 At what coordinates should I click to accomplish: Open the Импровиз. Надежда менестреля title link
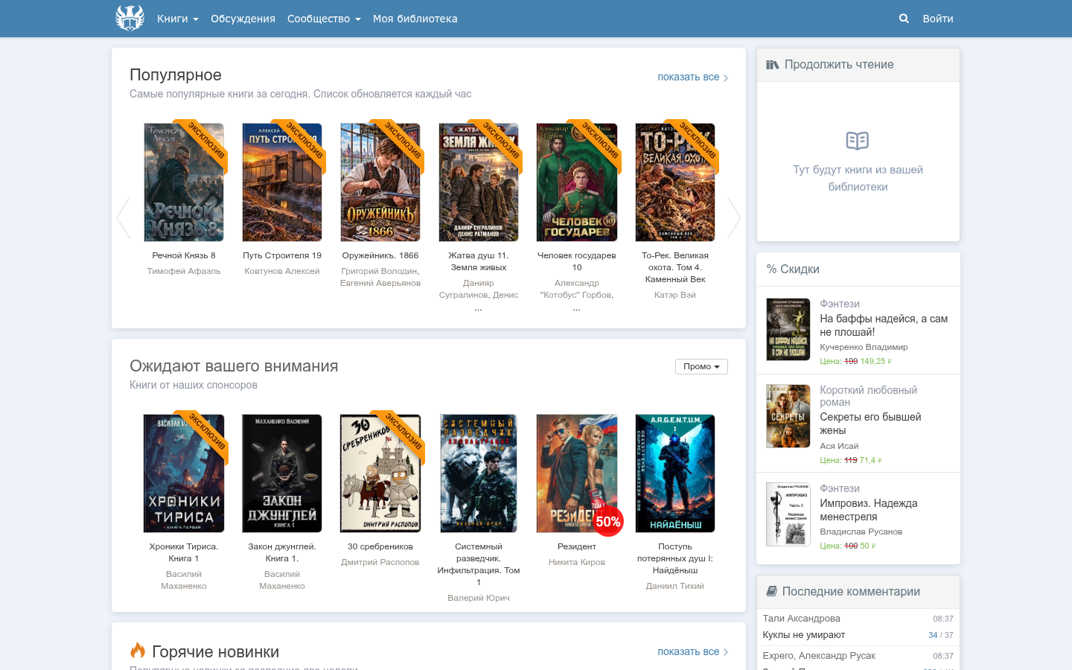tap(869, 510)
